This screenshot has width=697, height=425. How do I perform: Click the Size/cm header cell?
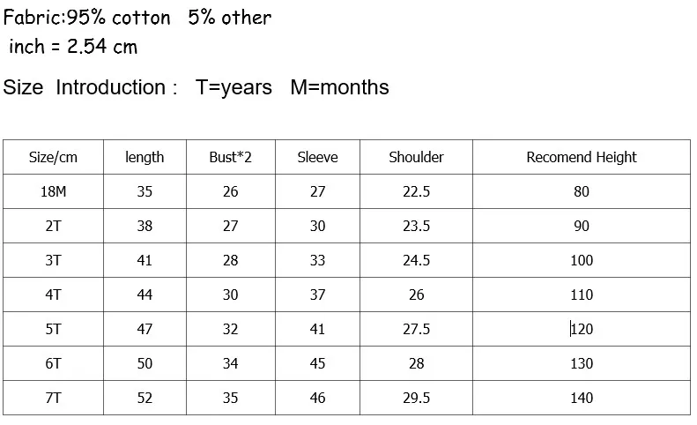[53, 157]
